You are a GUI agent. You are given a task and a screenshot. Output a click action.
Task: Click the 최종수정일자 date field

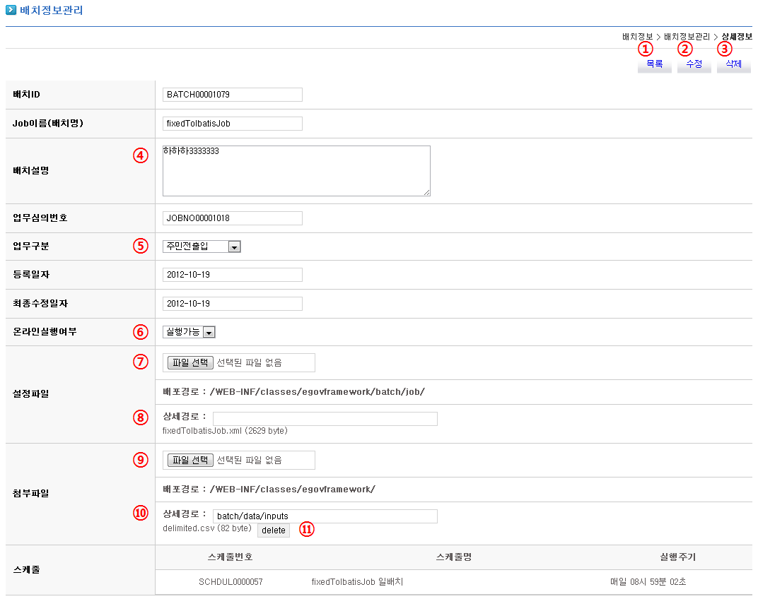point(232,304)
